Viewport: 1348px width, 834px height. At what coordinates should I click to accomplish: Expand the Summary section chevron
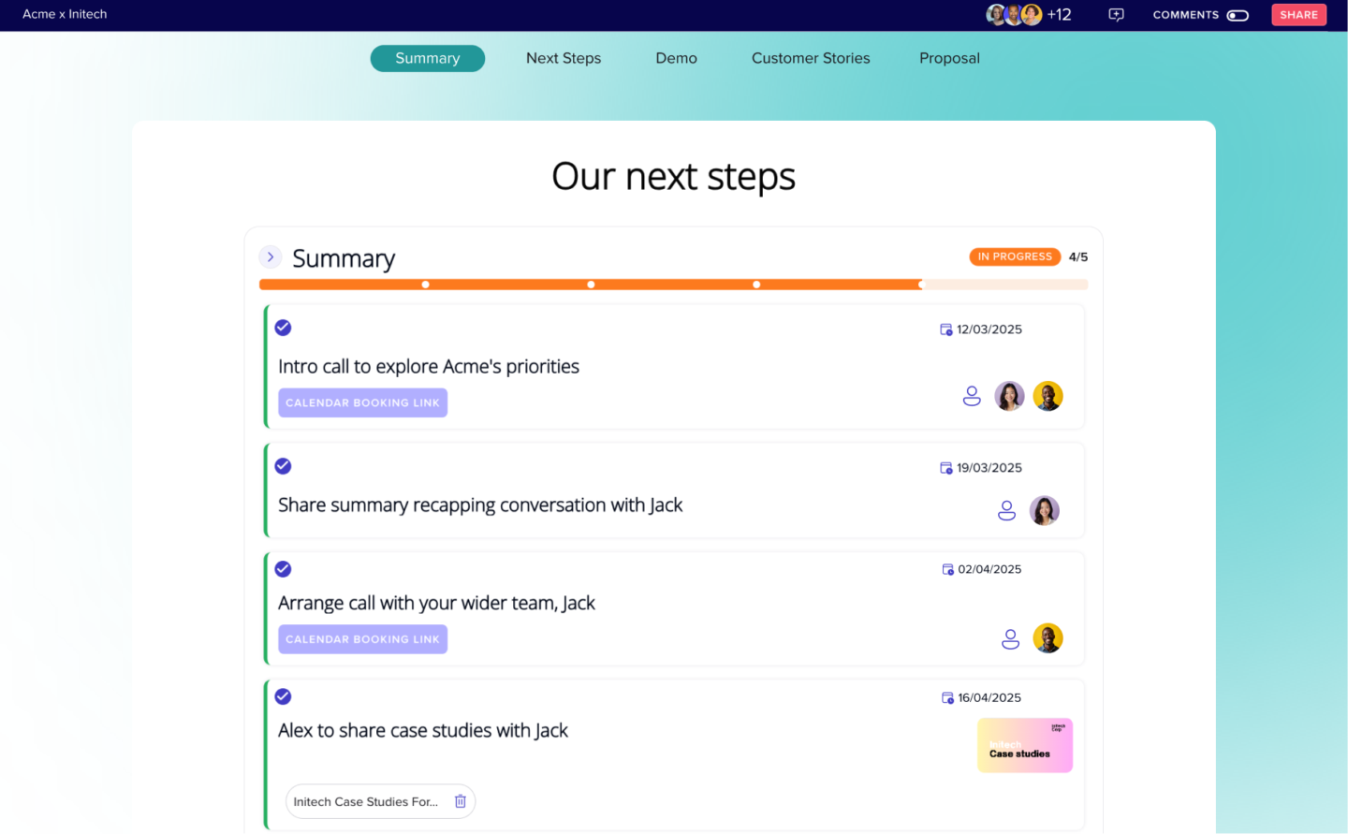pyautogui.click(x=271, y=256)
